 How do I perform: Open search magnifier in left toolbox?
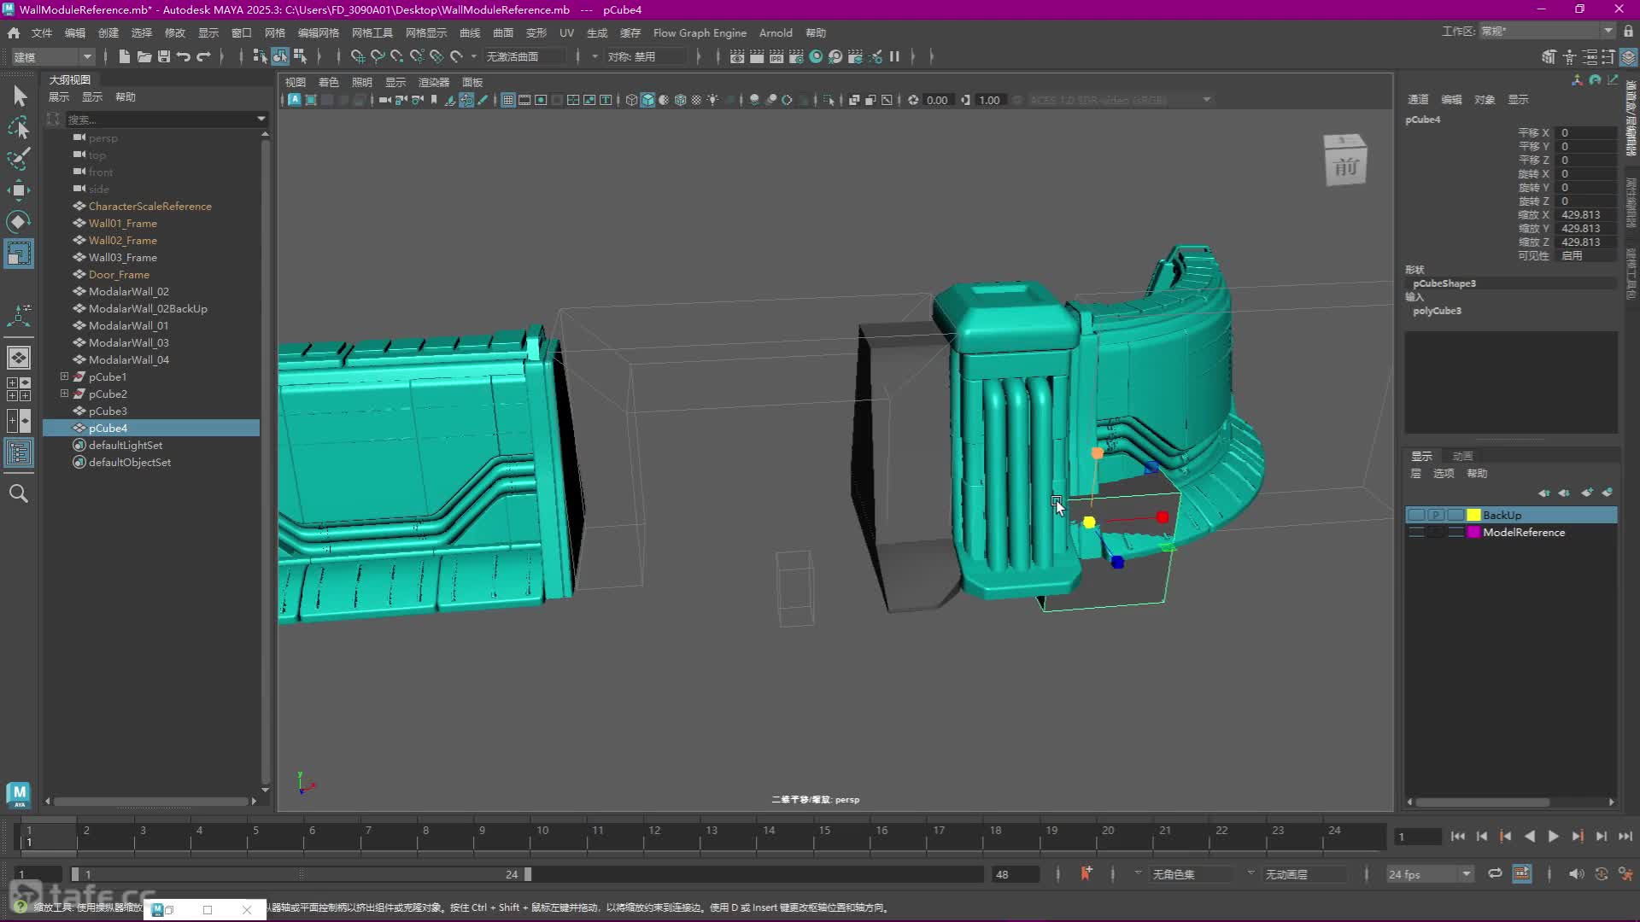[18, 493]
